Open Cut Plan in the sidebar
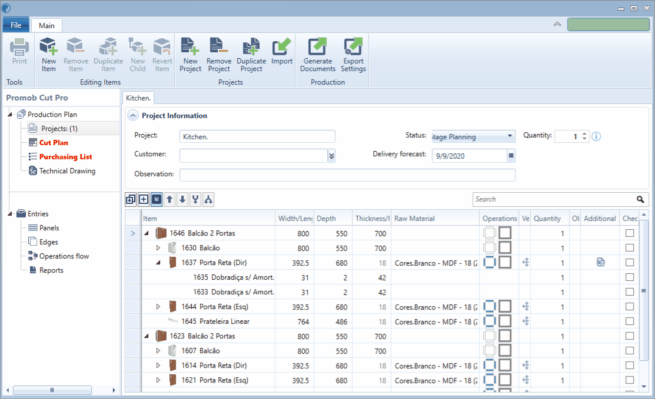The height and width of the screenshot is (399, 655). tap(53, 143)
